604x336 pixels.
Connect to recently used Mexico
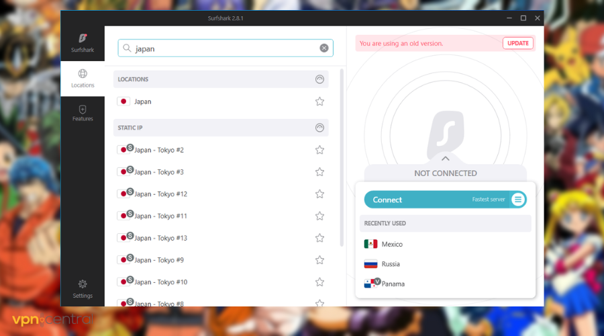pyautogui.click(x=392, y=245)
